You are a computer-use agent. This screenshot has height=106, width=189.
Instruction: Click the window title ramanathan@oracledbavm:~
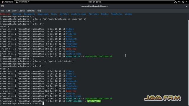[x=94, y=6]
